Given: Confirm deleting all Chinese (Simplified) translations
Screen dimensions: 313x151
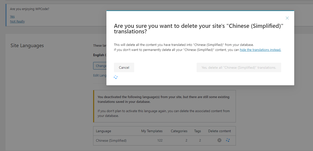Looking at the screenshot, I should point(239,67).
